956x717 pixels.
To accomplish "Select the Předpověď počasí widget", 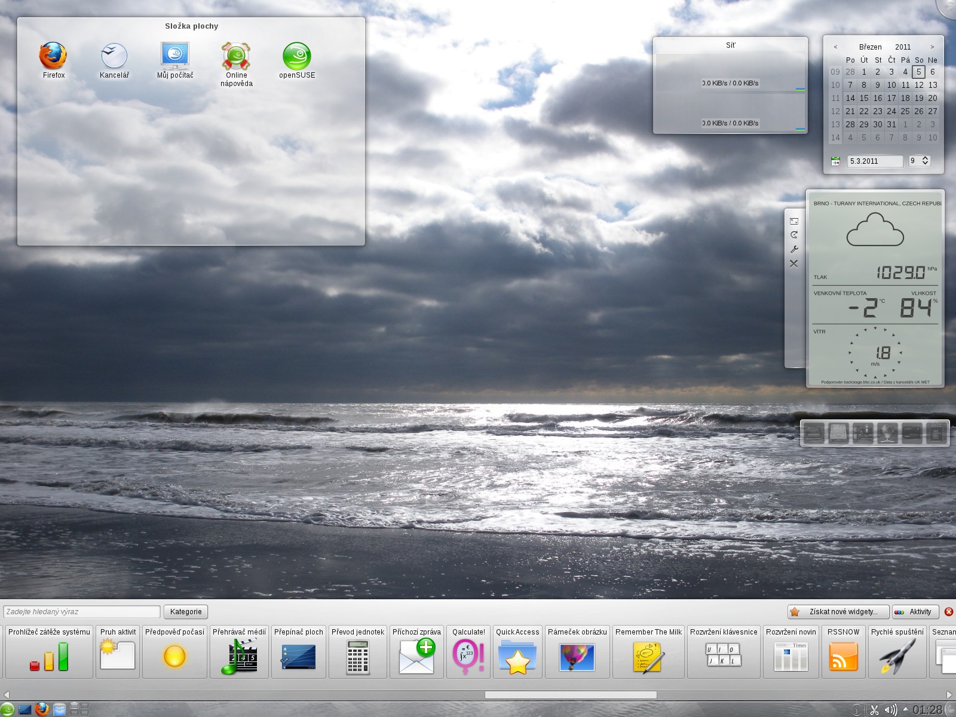I will click(x=174, y=652).
